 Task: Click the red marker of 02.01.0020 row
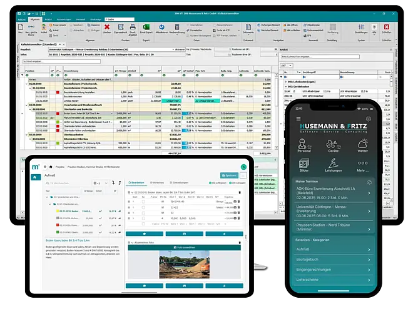[58, 225]
